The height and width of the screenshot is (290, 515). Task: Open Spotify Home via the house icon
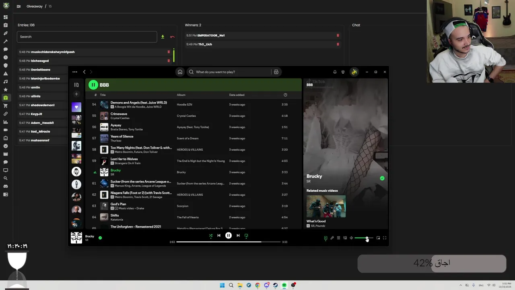click(x=180, y=72)
